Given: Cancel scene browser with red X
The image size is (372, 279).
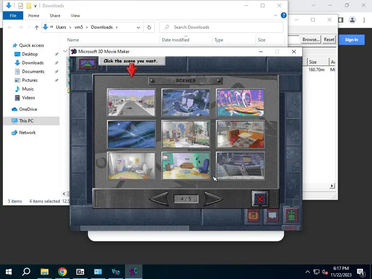Looking at the screenshot, I should coord(260,199).
